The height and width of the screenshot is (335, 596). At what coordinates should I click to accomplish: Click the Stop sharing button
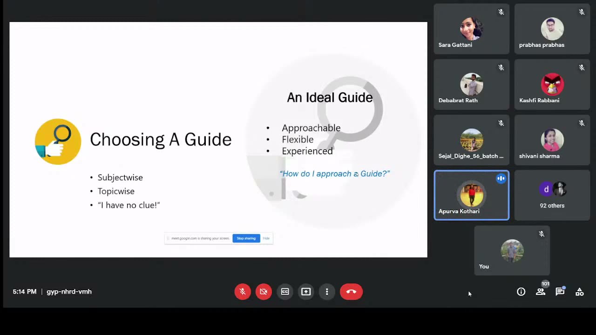(x=246, y=238)
